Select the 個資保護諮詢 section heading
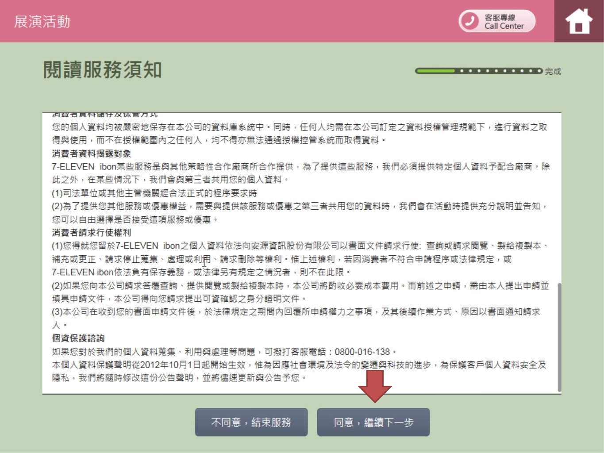This screenshot has width=604, height=453. 78,338
